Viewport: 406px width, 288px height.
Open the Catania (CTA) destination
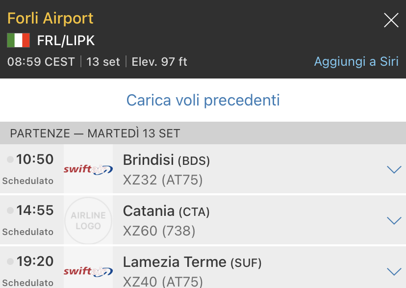click(x=166, y=211)
